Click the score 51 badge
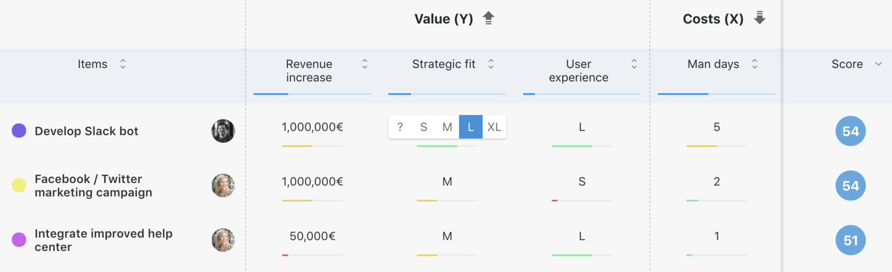The height and width of the screenshot is (272, 892). 851,240
